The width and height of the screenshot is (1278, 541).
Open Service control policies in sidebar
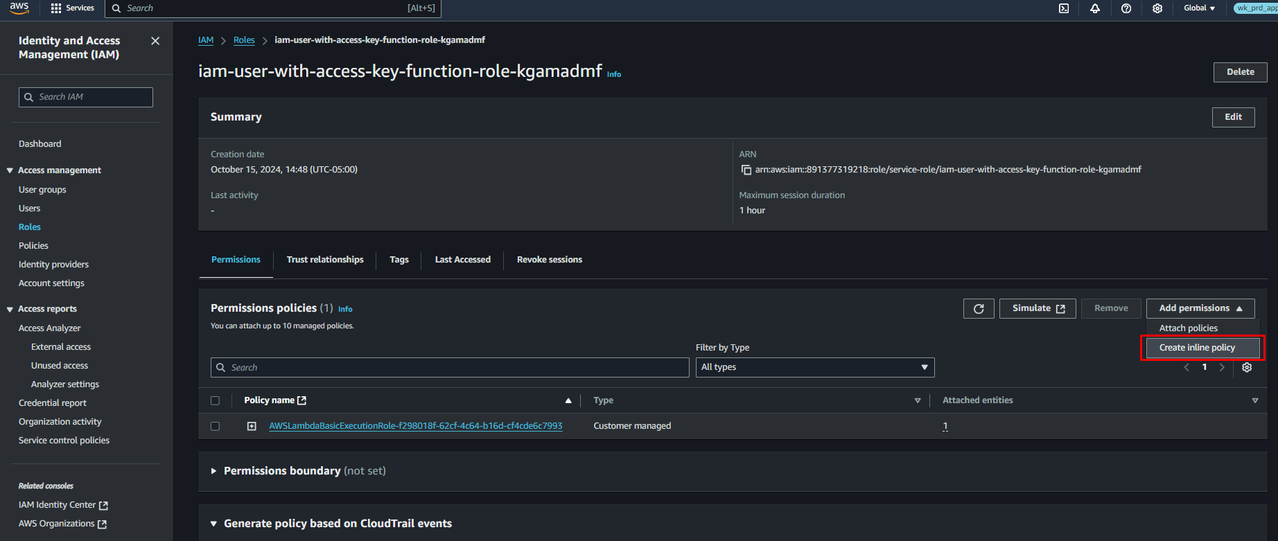pos(64,441)
